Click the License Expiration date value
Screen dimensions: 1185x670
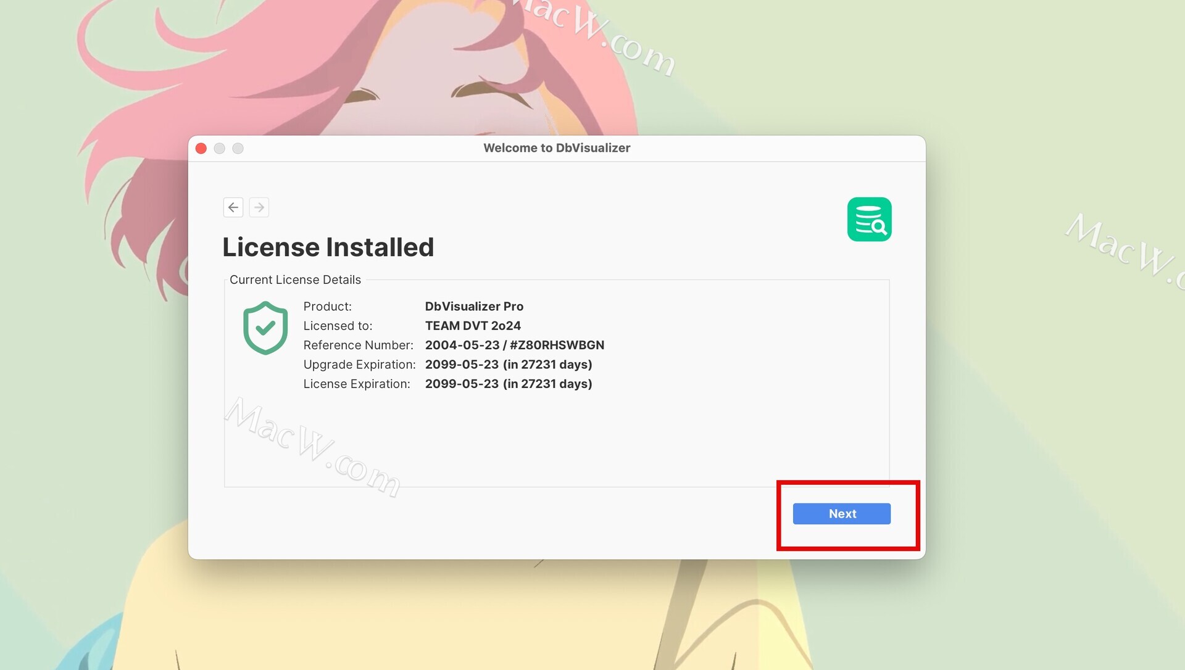tap(509, 384)
